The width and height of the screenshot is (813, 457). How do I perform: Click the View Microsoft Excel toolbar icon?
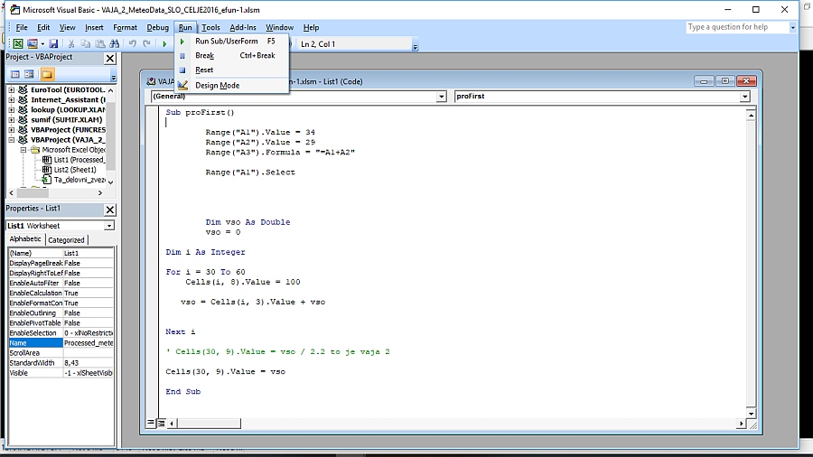point(18,43)
